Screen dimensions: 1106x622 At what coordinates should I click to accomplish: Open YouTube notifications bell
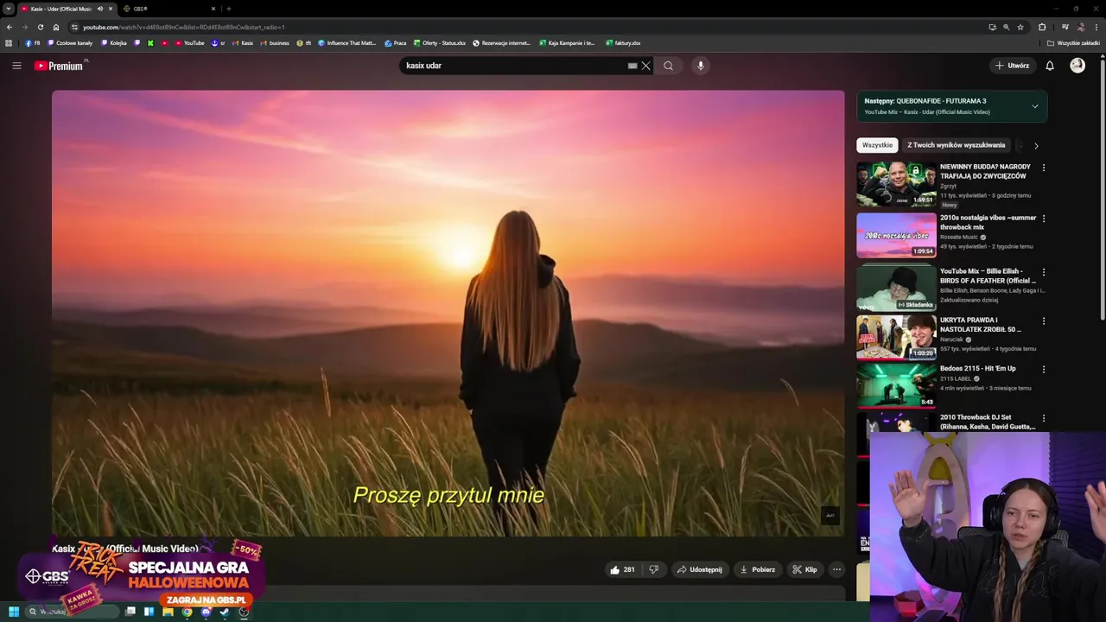tap(1050, 66)
